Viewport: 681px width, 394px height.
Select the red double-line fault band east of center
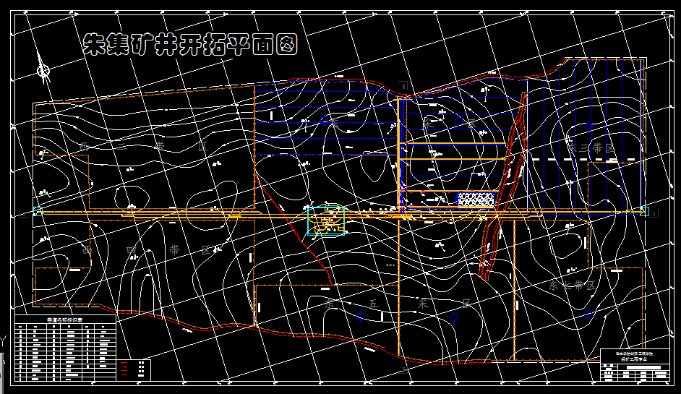tap(504, 184)
